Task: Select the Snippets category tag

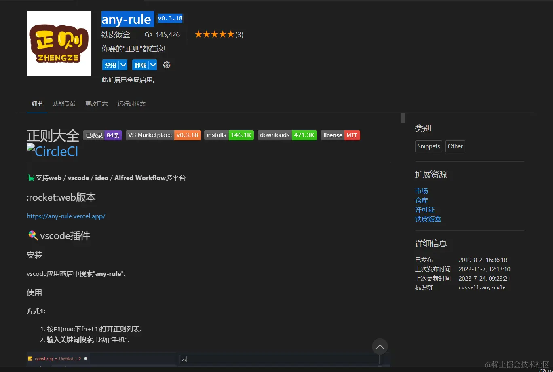Action: (428, 146)
